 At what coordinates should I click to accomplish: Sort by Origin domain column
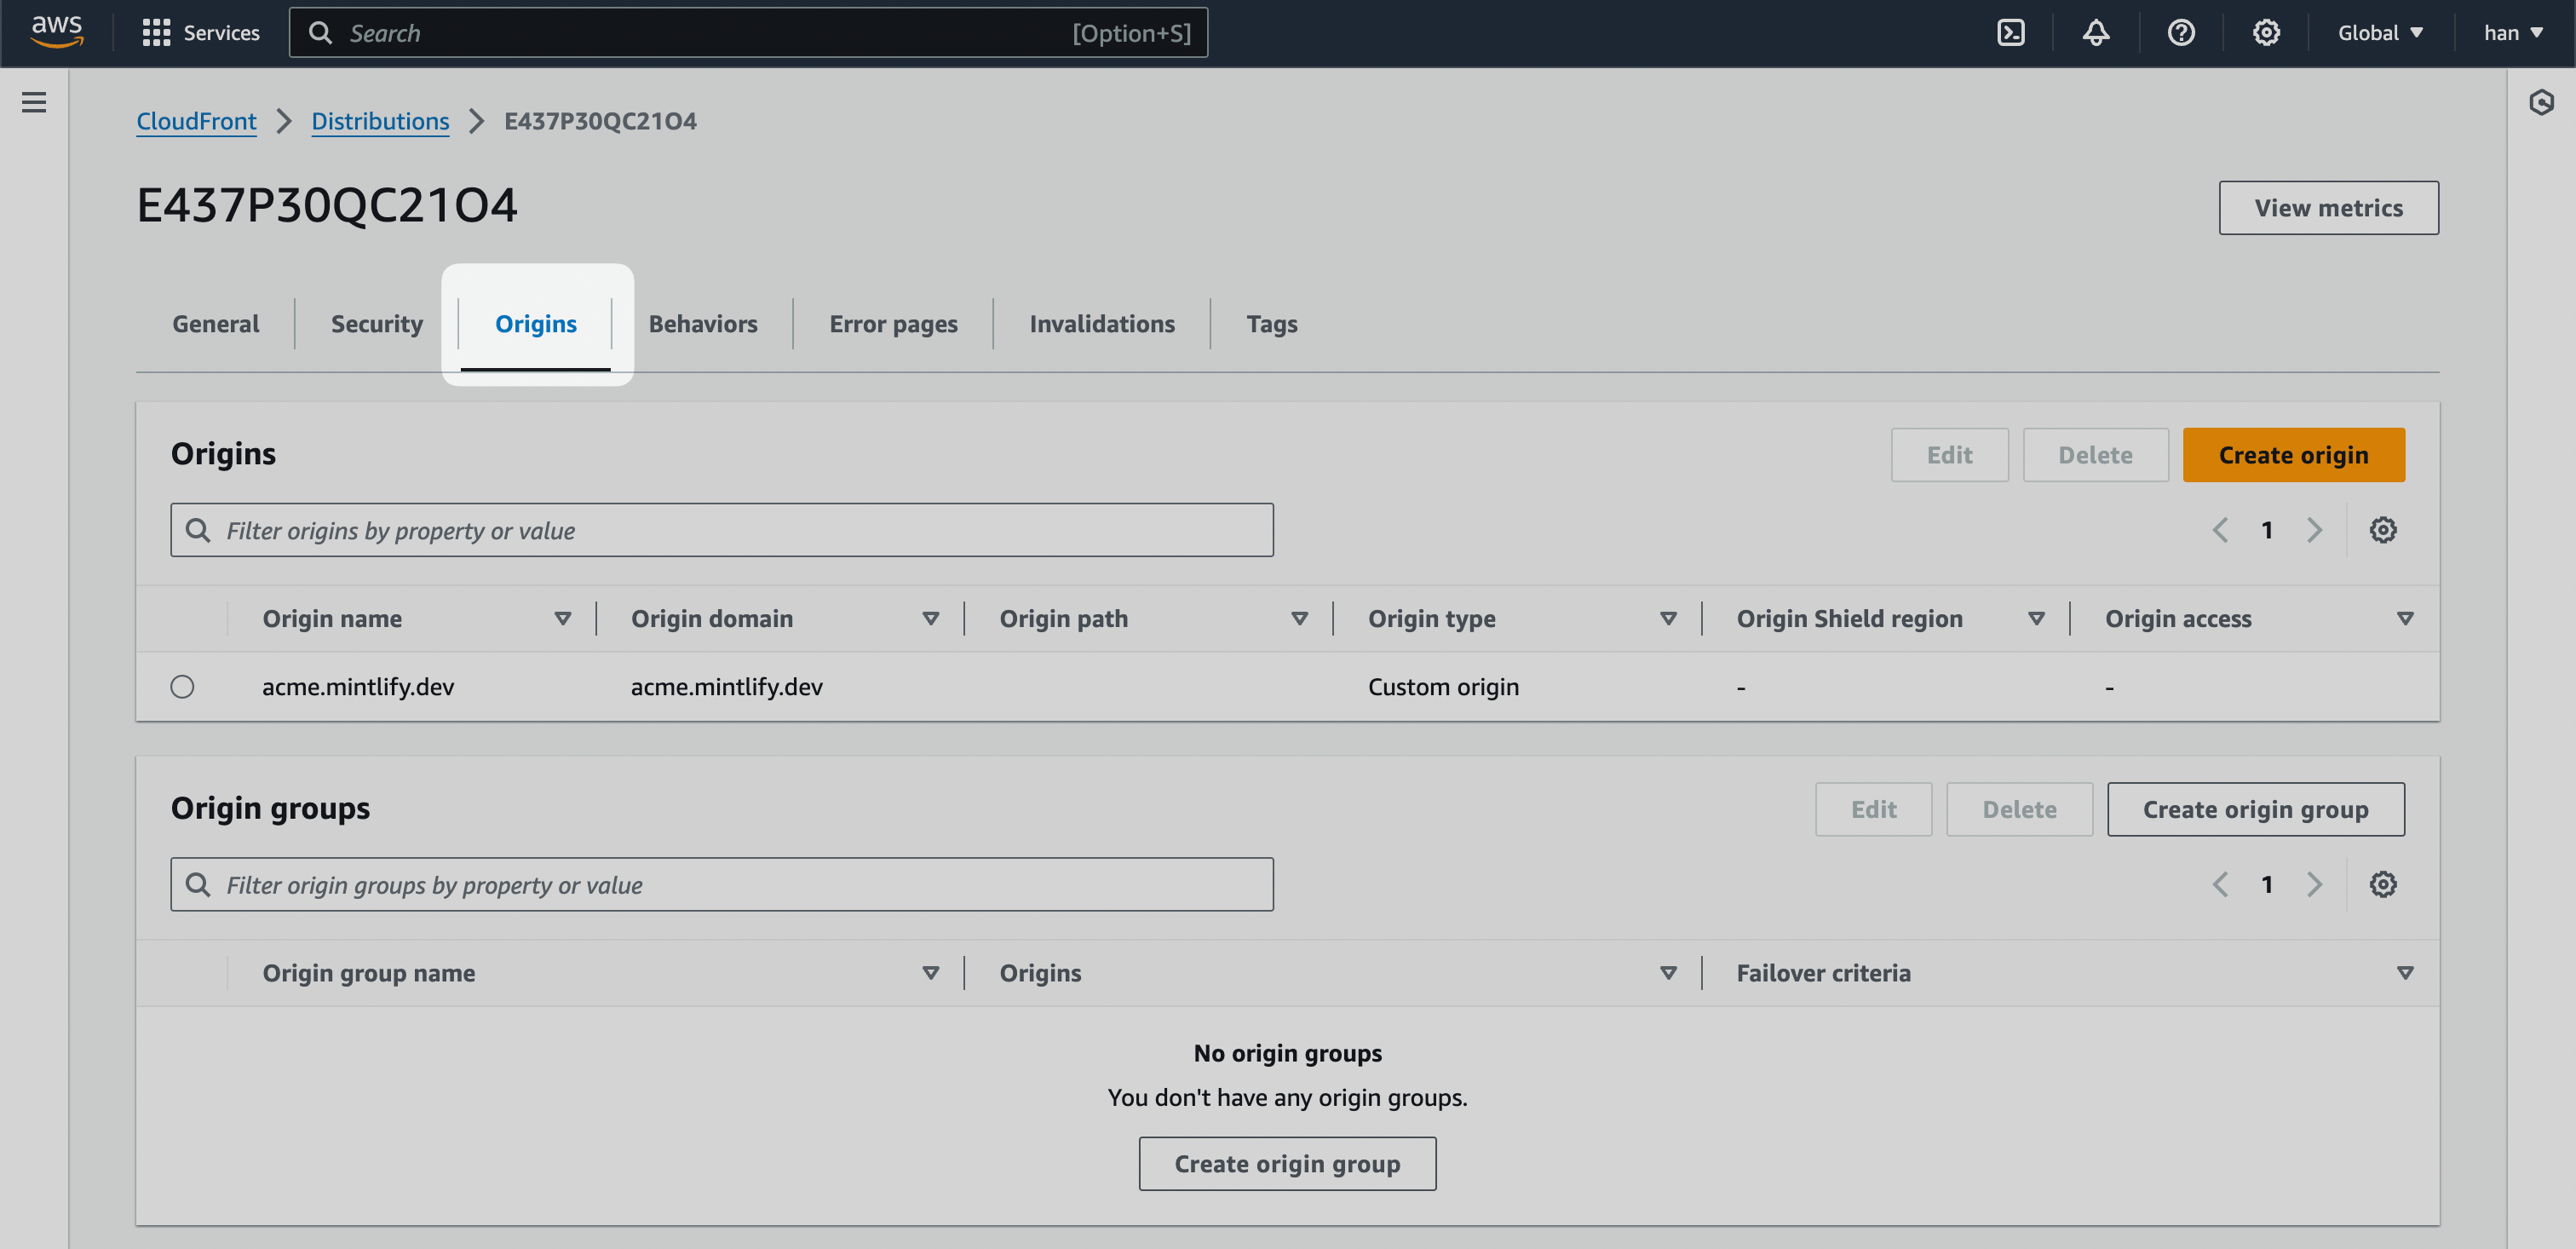[930, 619]
